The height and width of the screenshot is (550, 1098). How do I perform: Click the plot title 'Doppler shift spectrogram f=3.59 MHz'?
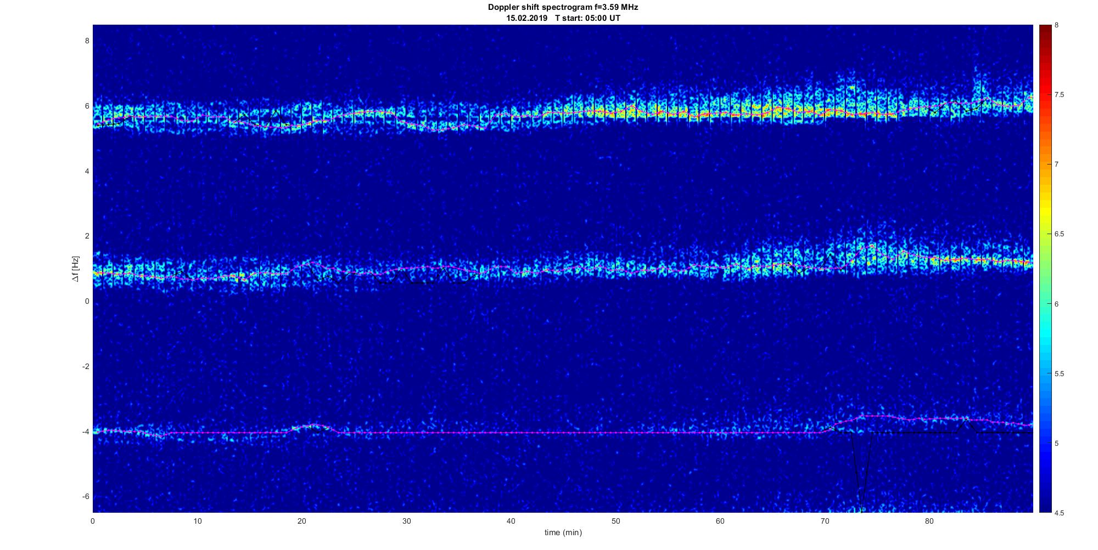563,8
